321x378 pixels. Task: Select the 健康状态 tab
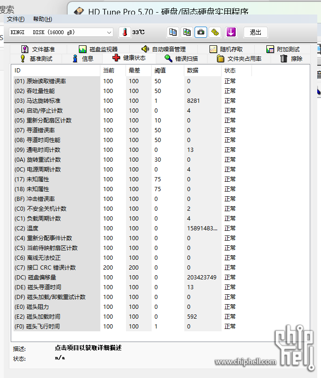(129, 58)
